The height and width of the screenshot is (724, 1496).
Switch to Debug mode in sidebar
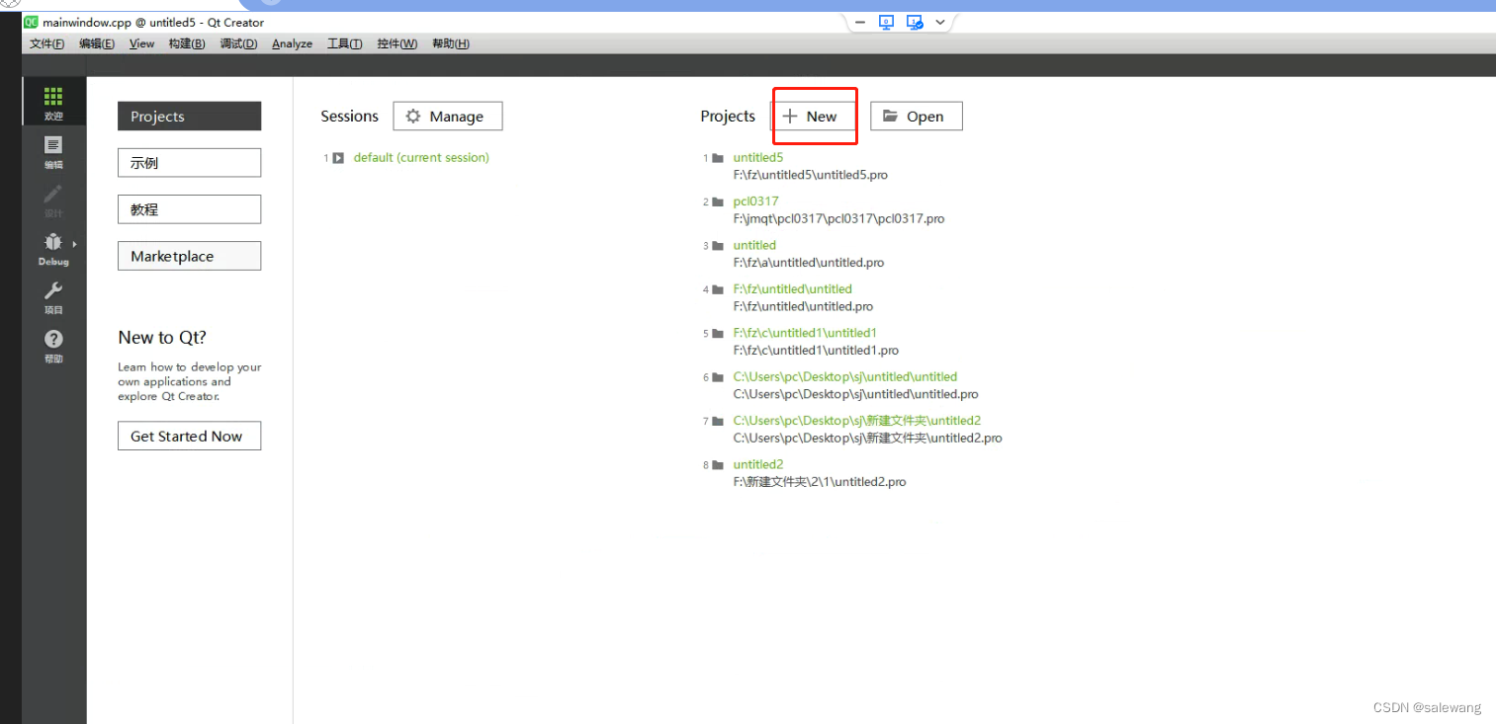53,249
